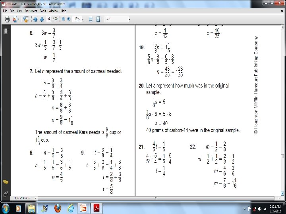286x214 pixels.
Task: Open the Attachments paperclip panel
Action: (x=6, y=194)
